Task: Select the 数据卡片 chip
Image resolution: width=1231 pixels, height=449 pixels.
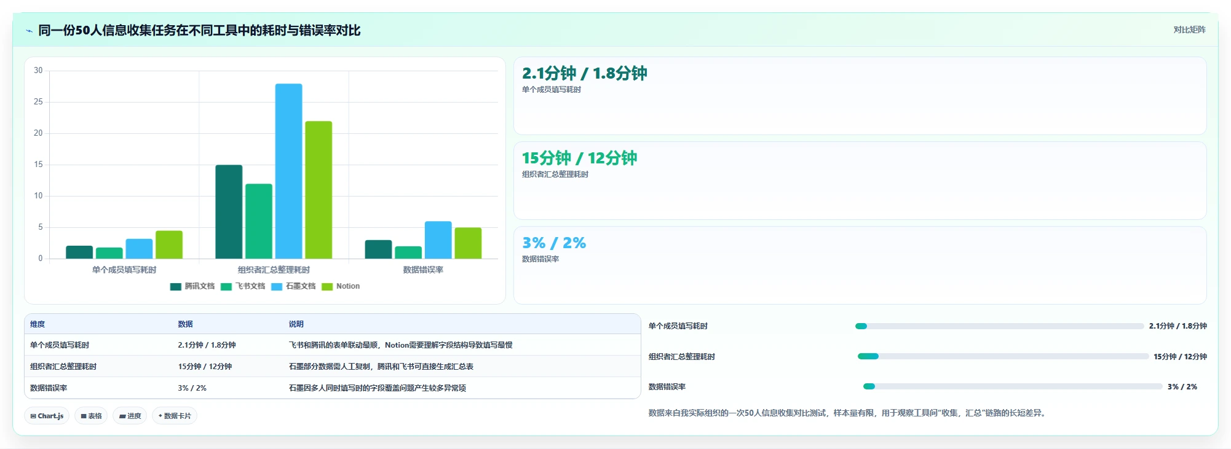Action: pos(175,416)
